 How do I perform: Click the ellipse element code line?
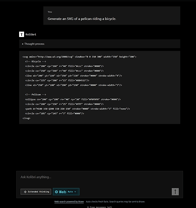click(x=73, y=99)
